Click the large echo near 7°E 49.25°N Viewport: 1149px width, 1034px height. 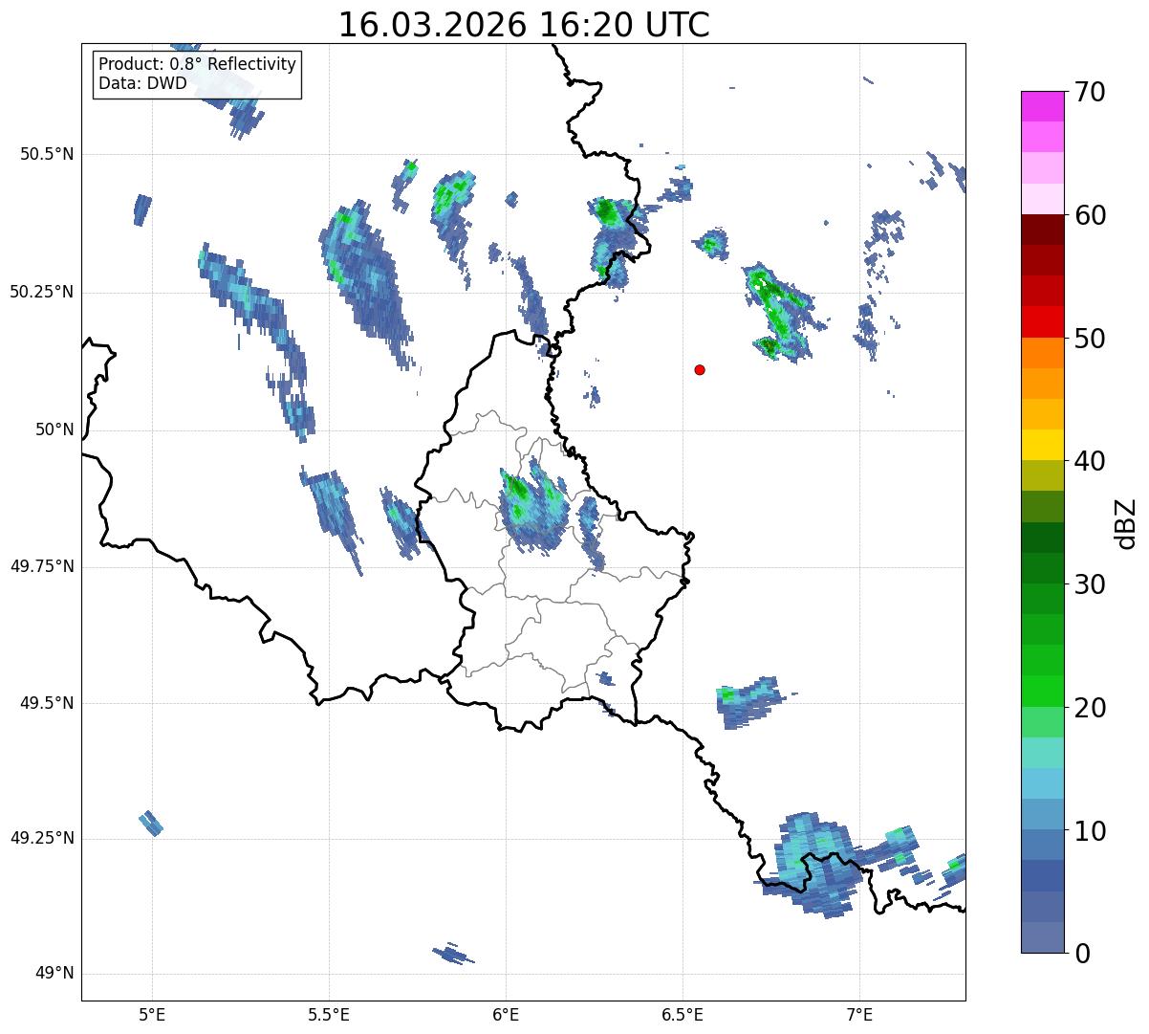pos(817,866)
